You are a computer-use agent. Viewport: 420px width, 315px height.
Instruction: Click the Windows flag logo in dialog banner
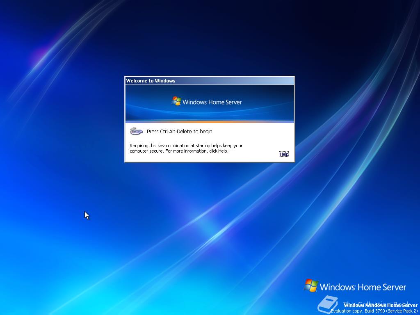[x=176, y=101]
